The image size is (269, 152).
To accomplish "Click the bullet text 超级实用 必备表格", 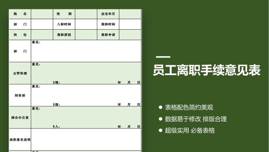I will click(x=190, y=130).
